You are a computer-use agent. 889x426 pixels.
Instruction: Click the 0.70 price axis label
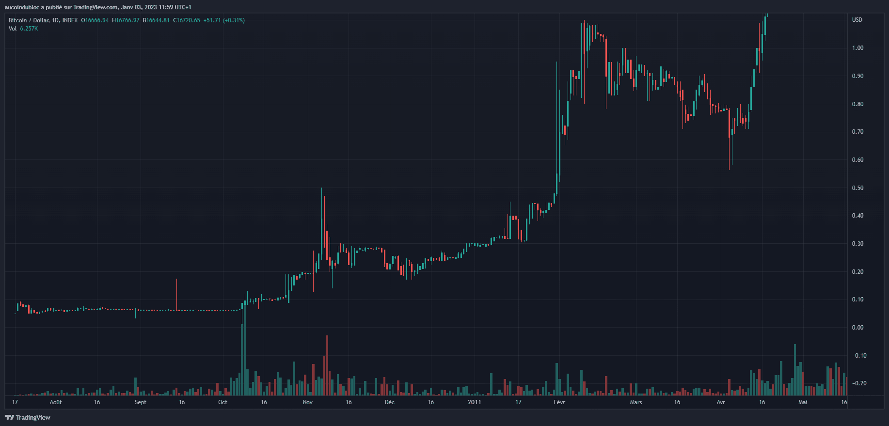click(x=857, y=132)
